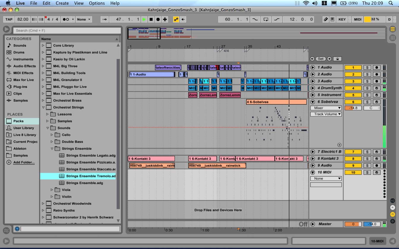The width and height of the screenshot is (399, 249).
Task: Click the KEY map mode button
Action: 342,19
